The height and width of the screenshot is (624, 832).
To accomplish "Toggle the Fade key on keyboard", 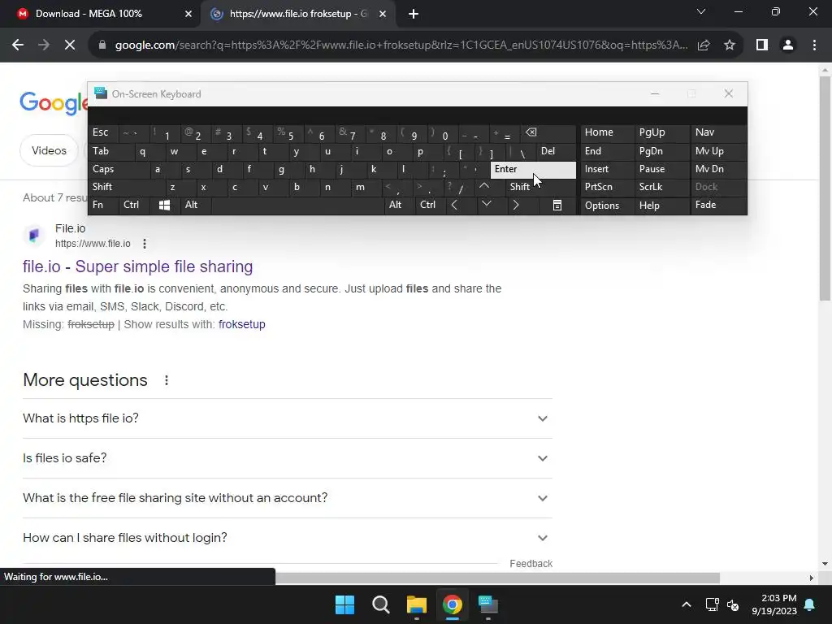I will click(x=718, y=205).
